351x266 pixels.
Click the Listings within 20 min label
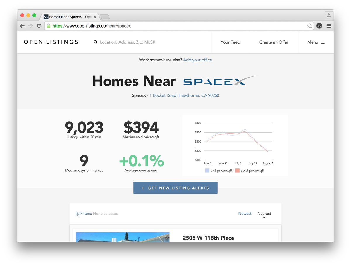click(x=84, y=137)
